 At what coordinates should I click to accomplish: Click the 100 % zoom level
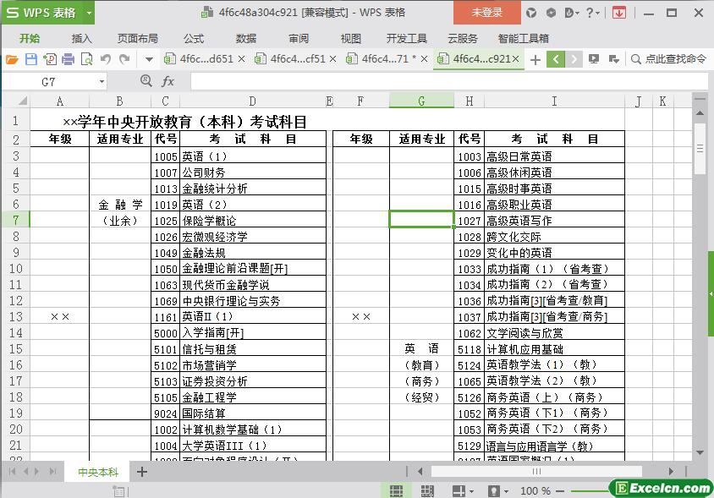click(535, 491)
